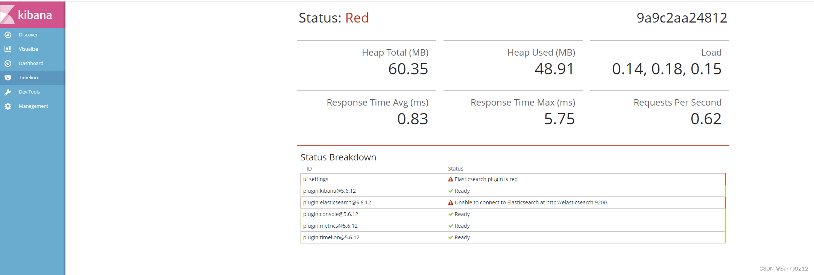Click the Response Time Avg value 0.83

(x=413, y=119)
